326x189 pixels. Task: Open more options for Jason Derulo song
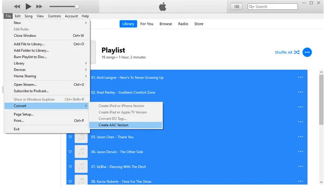301,152
